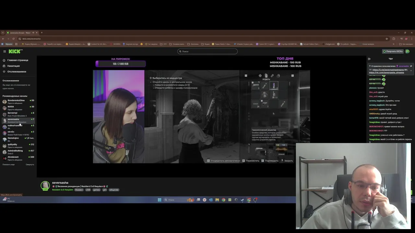415x233 pixels.
Task: Select the chill tag
Action: pyautogui.click(x=88, y=190)
